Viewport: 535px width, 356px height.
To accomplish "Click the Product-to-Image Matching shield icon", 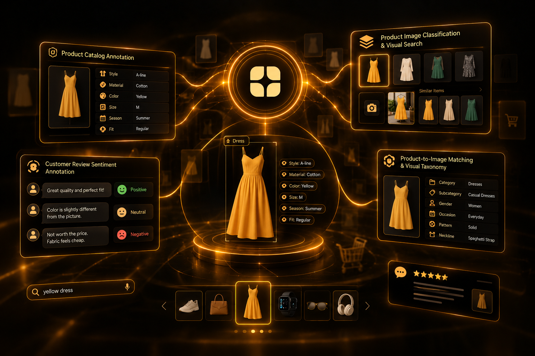I will [x=389, y=161].
